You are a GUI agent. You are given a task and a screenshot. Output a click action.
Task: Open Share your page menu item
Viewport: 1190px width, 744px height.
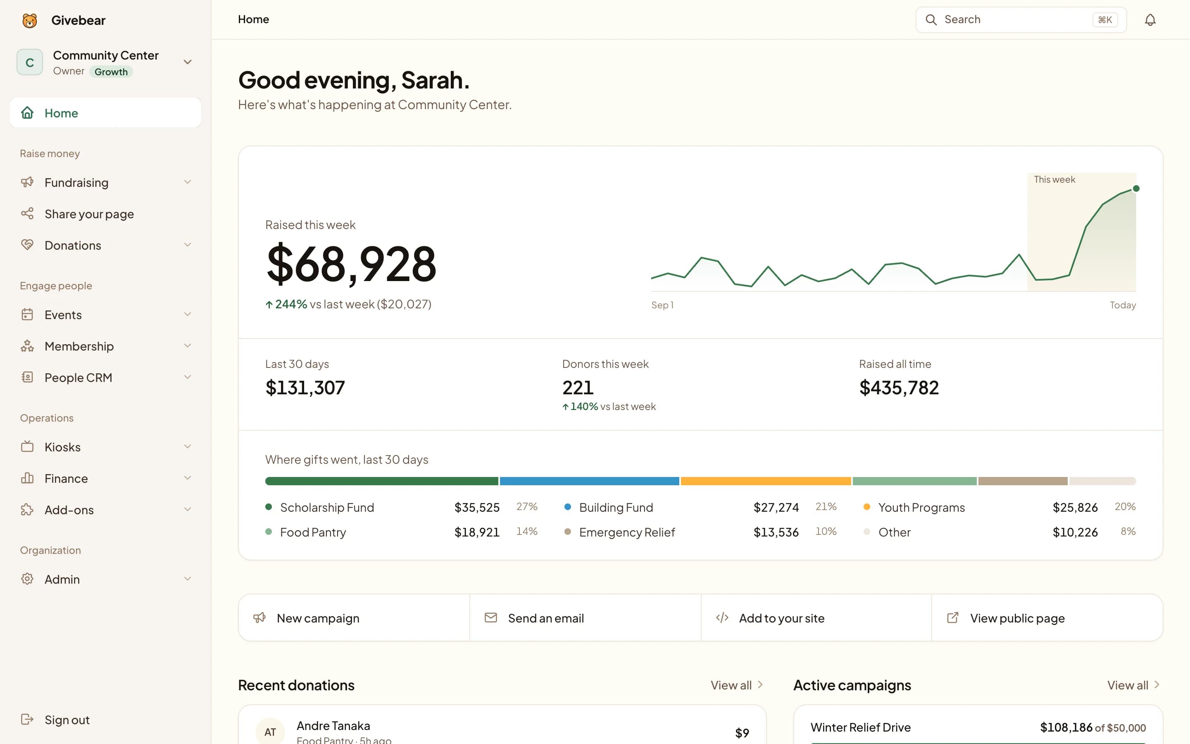[x=105, y=214]
